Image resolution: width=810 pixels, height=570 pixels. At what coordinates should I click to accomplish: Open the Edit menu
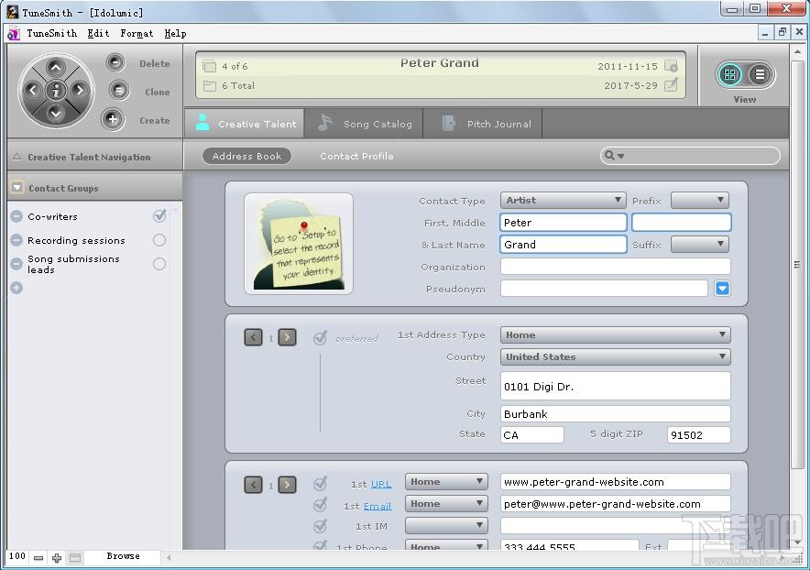pos(98,33)
